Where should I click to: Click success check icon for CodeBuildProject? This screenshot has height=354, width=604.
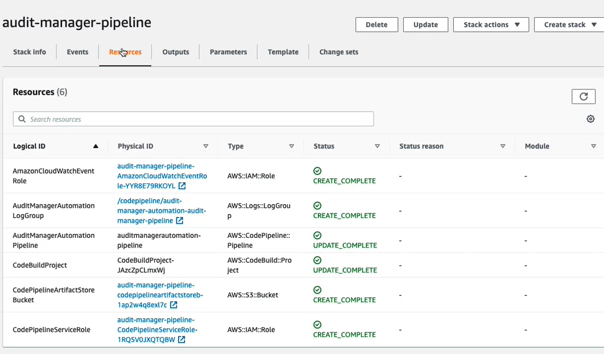pos(317,260)
